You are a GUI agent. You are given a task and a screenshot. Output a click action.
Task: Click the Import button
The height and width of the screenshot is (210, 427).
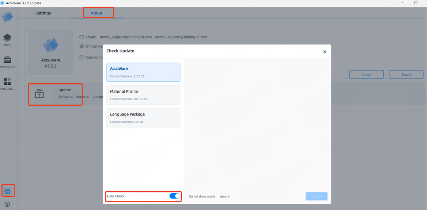pos(367,74)
